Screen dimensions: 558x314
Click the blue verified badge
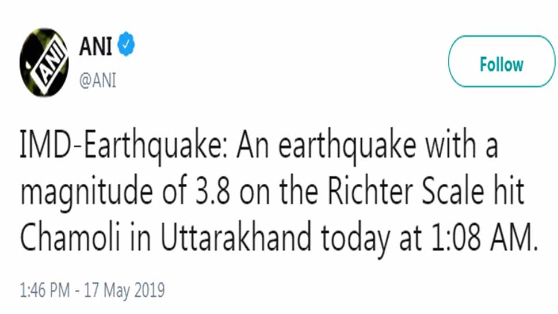pyautogui.click(x=126, y=44)
